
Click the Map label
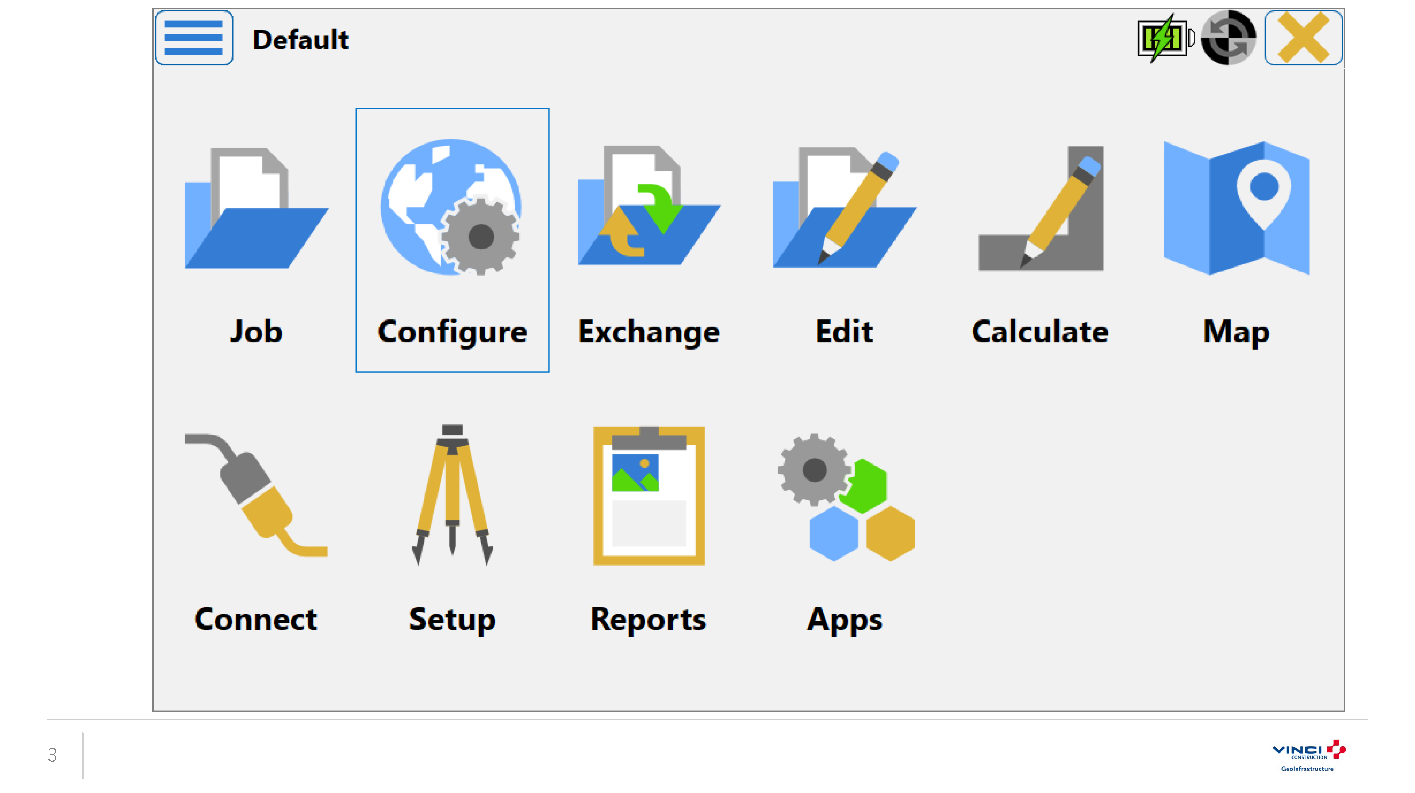tap(1236, 333)
